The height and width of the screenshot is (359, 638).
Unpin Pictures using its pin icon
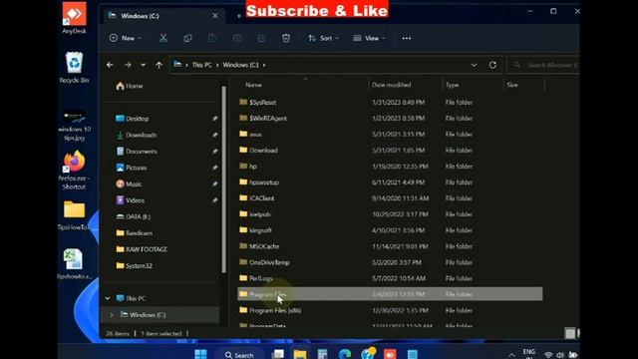coord(214,168)
